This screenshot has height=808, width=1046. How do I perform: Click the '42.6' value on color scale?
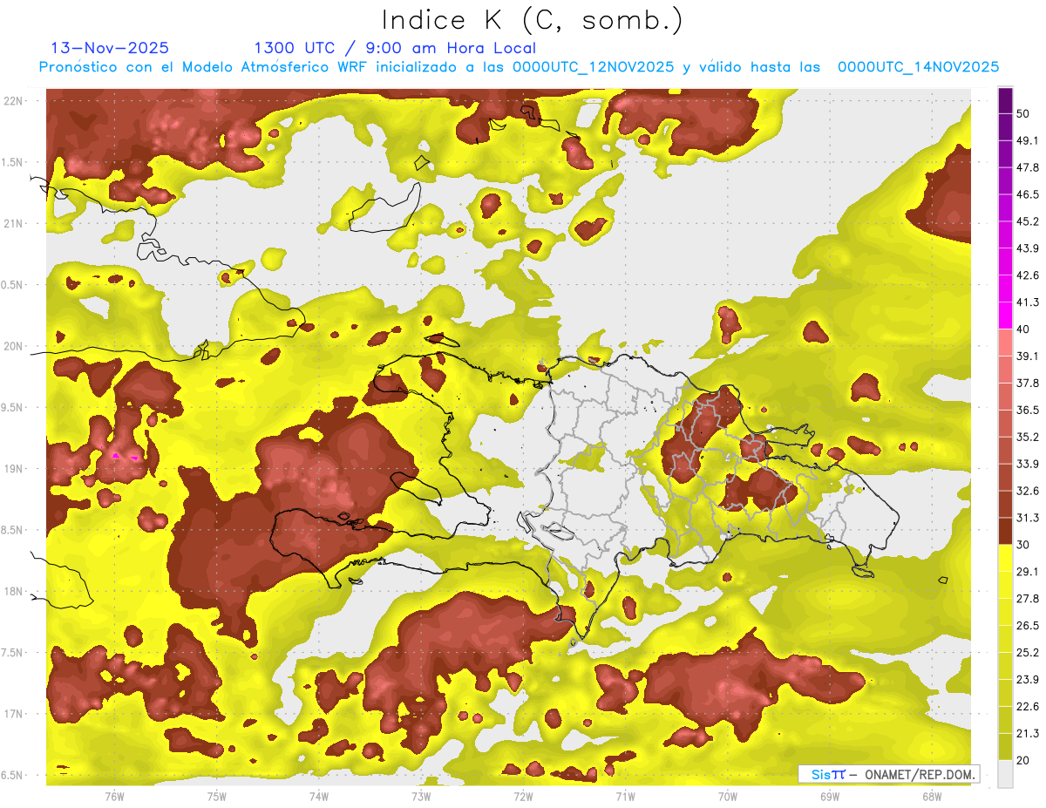1028,275
